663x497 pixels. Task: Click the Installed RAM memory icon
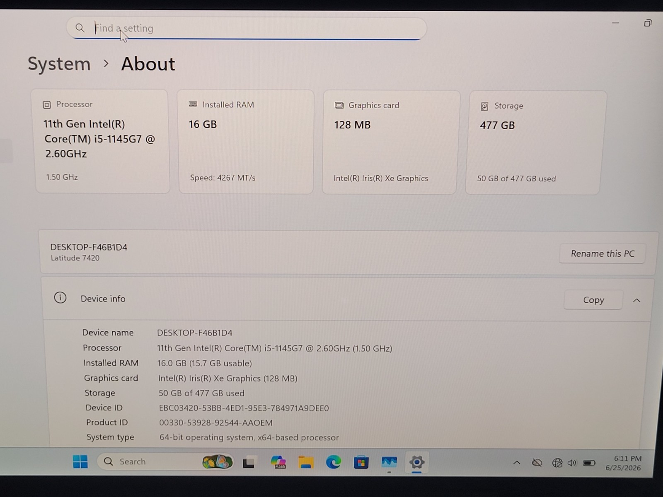click(x=193, y=104)
